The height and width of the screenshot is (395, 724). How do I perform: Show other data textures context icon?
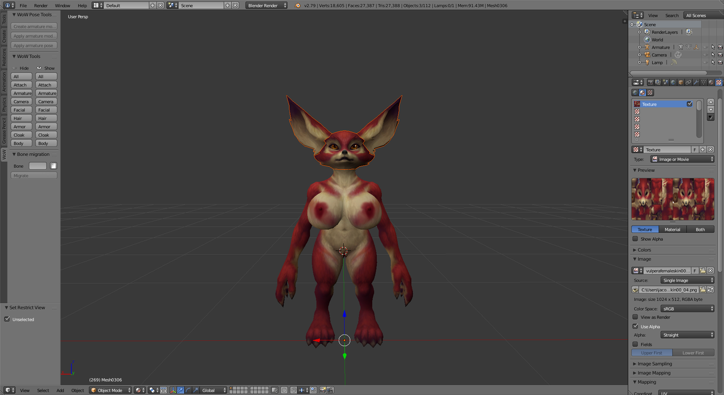pos(650,93)
